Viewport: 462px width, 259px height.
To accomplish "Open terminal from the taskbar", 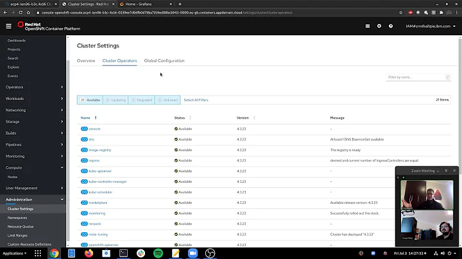I will [x=123, y=253].
